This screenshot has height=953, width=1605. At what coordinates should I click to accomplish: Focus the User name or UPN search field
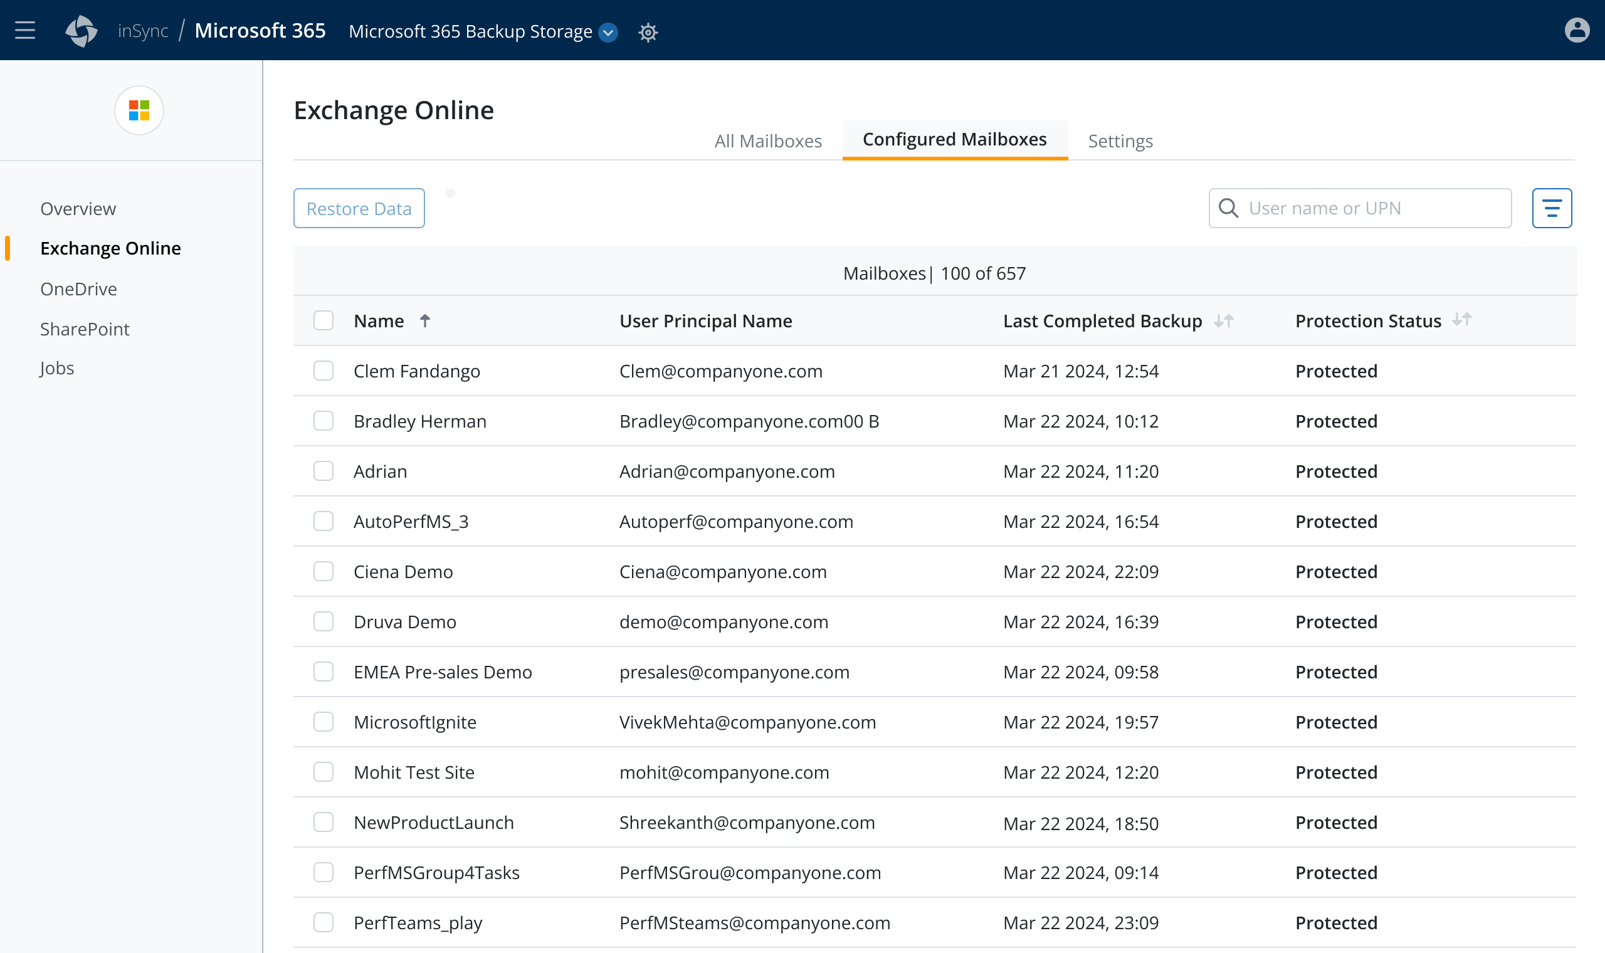(x=1374, y=208)
